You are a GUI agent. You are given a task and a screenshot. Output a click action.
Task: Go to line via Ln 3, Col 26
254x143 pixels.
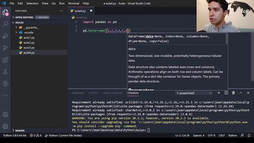click(182, 135)
